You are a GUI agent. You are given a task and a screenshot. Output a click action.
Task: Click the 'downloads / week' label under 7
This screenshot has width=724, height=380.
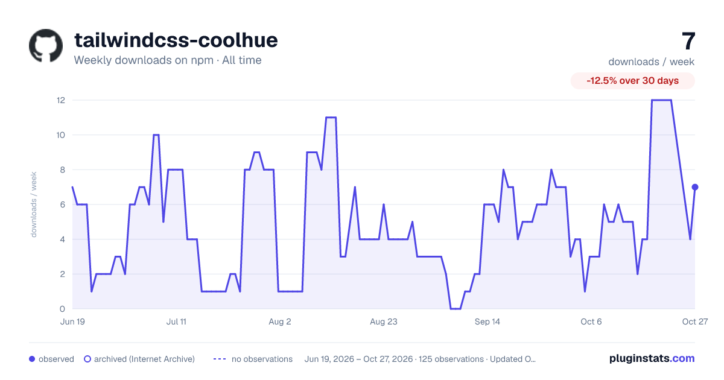pyautogui.click(x=652, y=62)
